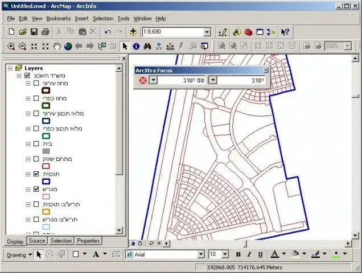Image resolution: width=362 pixels, height=273 pixels.
Task: Zoom to Full Extent globe icon
Action: [68, 46]
